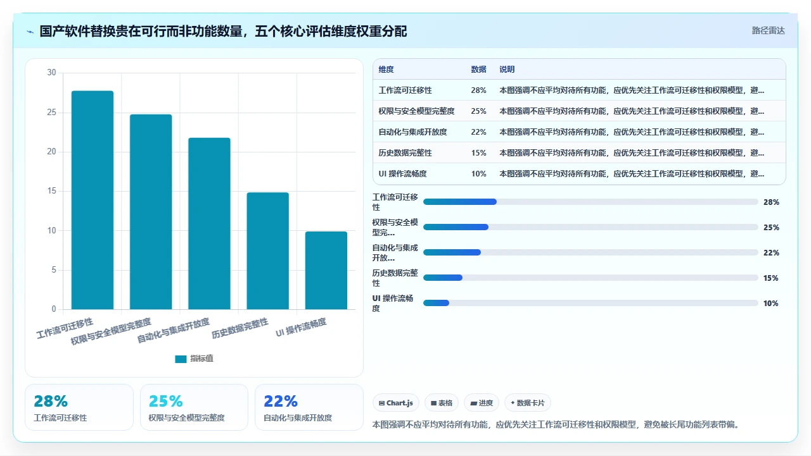The height and width of the screenshot is (456, 811).
Task: Click the 数据 column header
Action: click(478, 70)
